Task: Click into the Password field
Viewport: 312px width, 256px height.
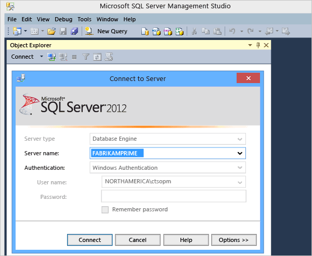Action: (173, 197)
